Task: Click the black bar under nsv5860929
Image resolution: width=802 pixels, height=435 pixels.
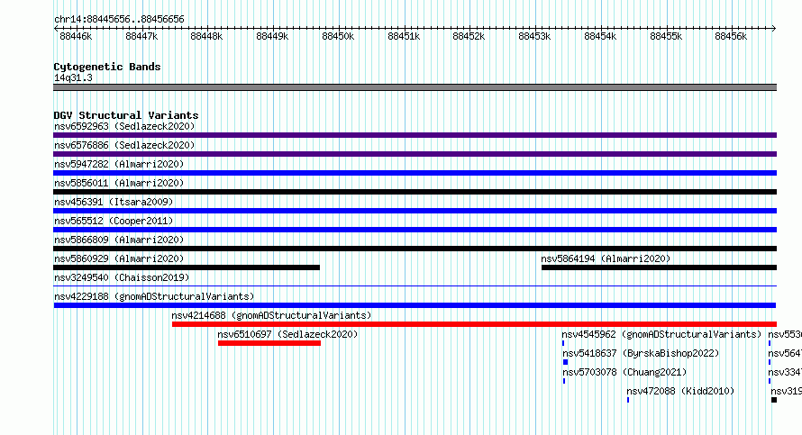Action: (187, 267)
